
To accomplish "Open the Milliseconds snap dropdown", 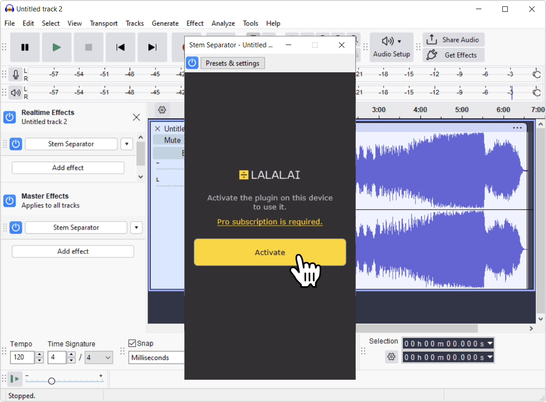I will 157,357.
